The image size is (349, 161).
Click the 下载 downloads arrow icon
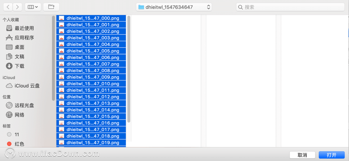[x=9, y=66]
